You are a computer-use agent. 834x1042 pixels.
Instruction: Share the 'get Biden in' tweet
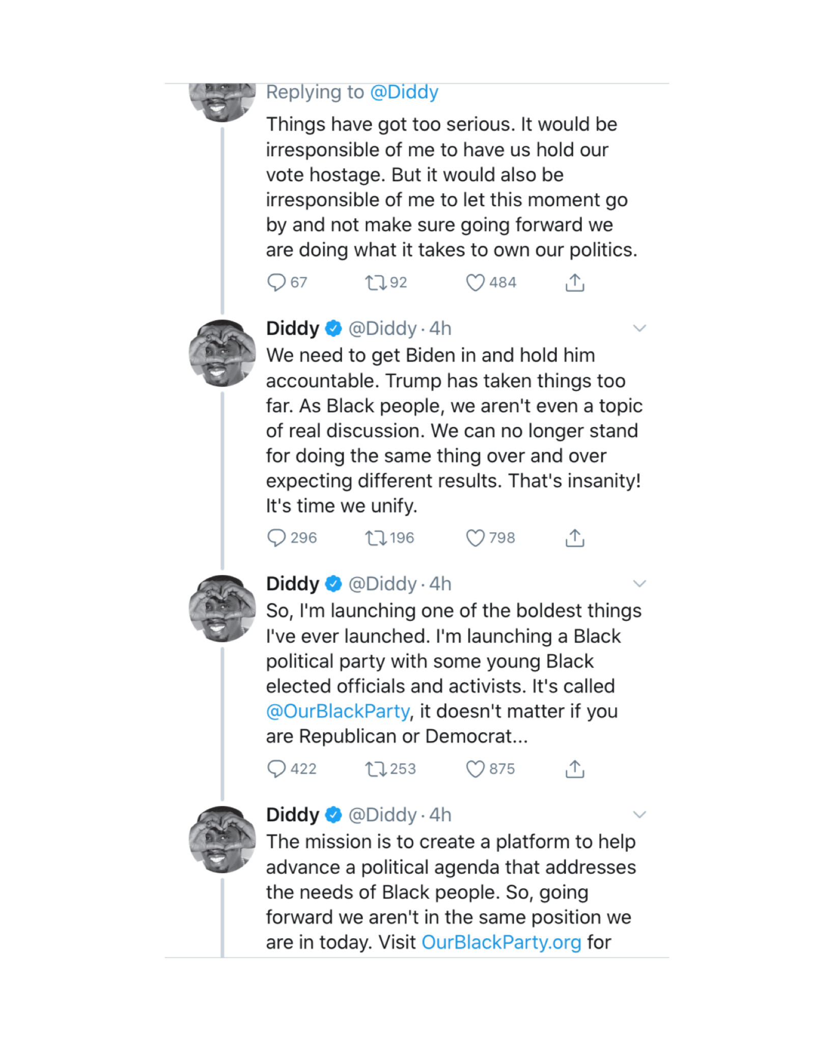pos(575,537)
